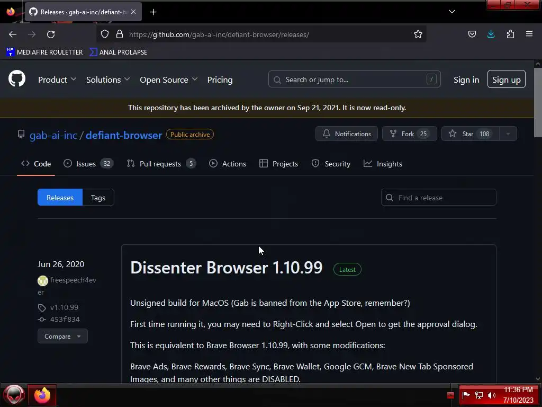Star the repository
The width and height of the screenshot is (542, 407).
[x=471, y=134]
